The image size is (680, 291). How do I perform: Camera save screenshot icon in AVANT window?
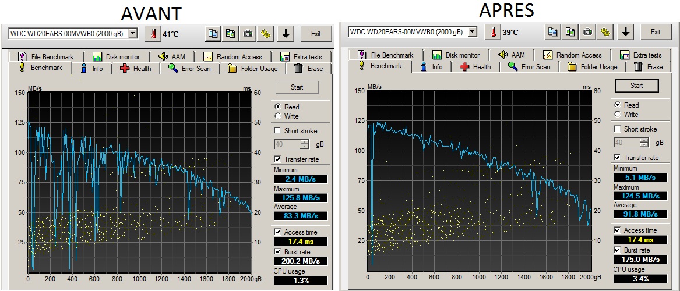(x=248, y=34)
